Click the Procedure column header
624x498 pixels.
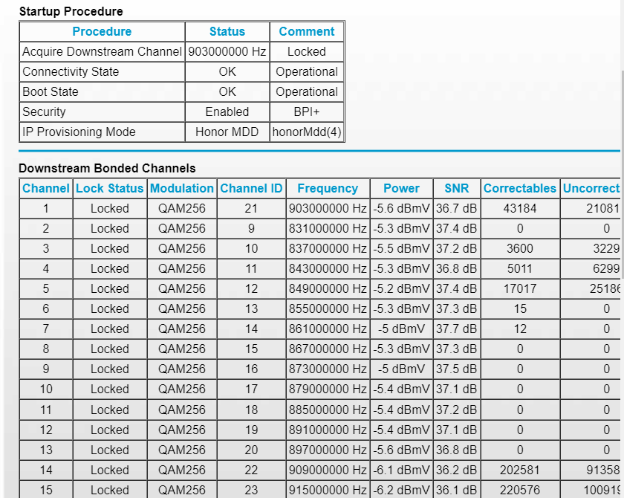coord(102,31)
